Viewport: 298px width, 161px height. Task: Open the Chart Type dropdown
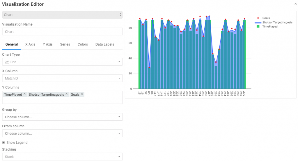[62, 62]
